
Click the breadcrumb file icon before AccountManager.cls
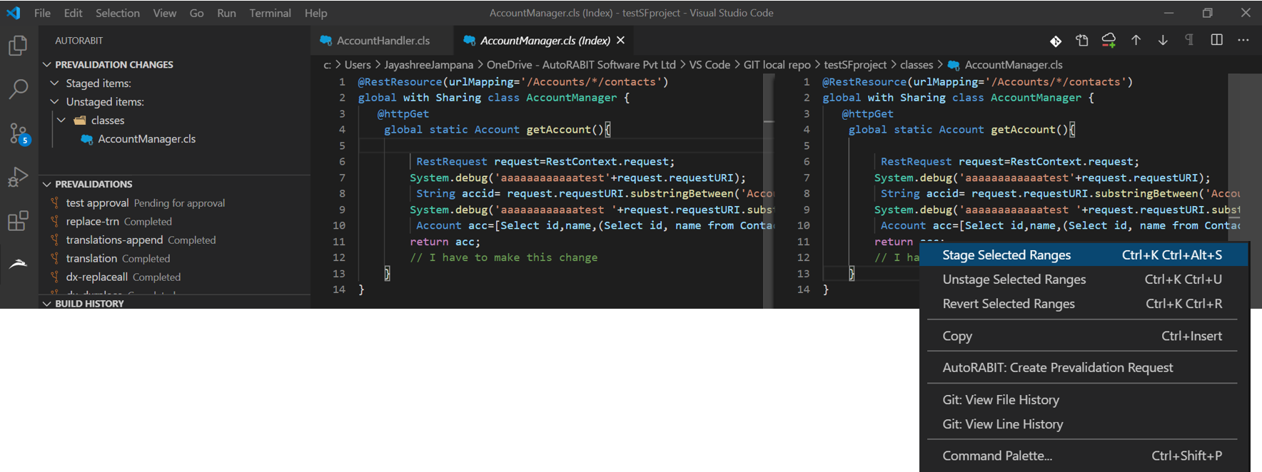954,65
